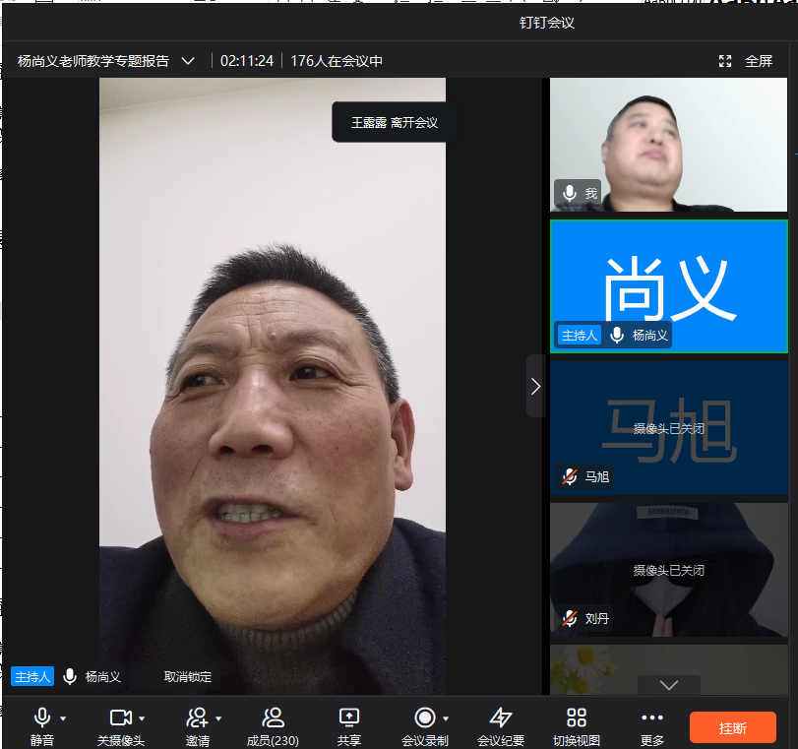Click the 共享 screen share icon
This screenshot has height=749, width=798.
point(348,718)
